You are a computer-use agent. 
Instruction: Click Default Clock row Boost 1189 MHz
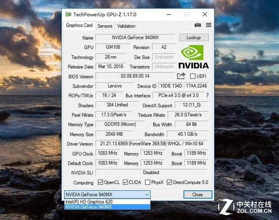point(196,163)
